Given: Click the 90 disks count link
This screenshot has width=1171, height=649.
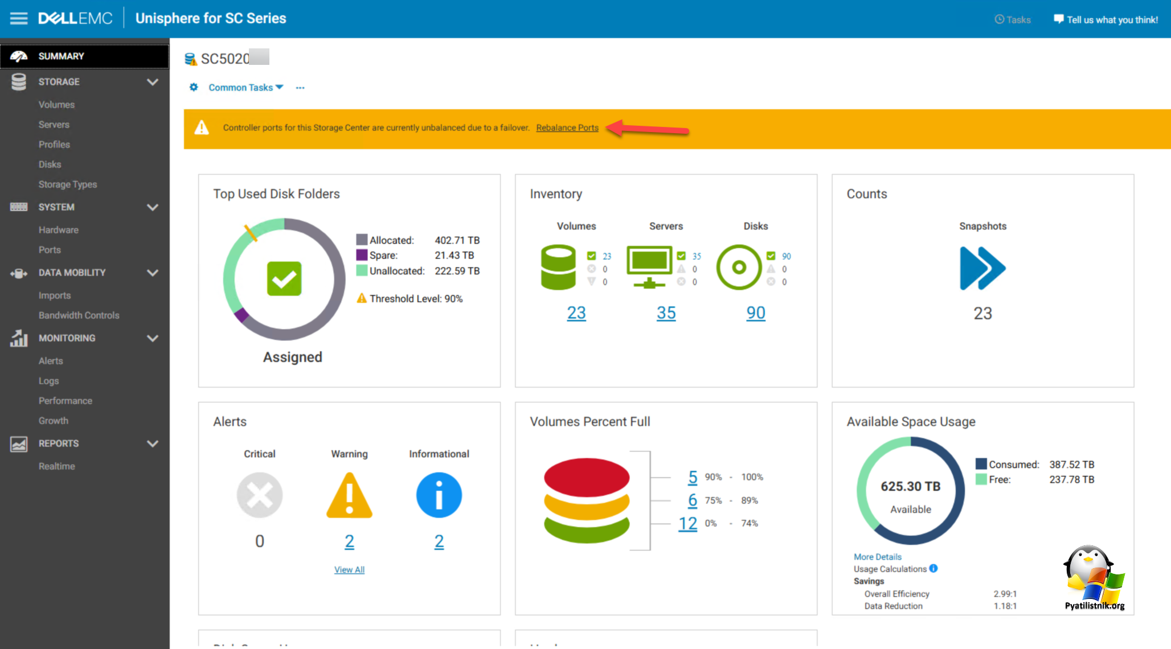Looking at the screenshot, I should click(x=756, y=313).
